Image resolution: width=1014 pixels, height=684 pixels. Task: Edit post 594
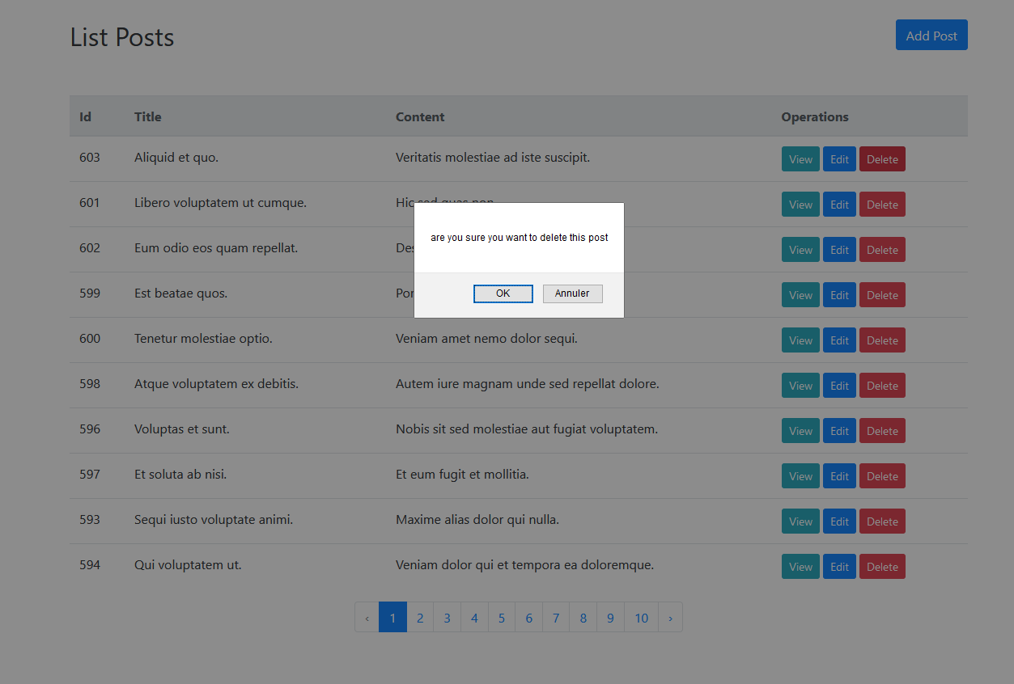click(x=839, y=567)
